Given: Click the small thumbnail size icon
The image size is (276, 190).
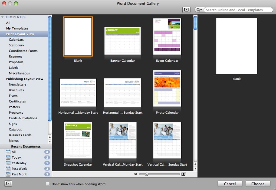Looking at the screenshot, I should pyautogui.click(x=135, y=174).
